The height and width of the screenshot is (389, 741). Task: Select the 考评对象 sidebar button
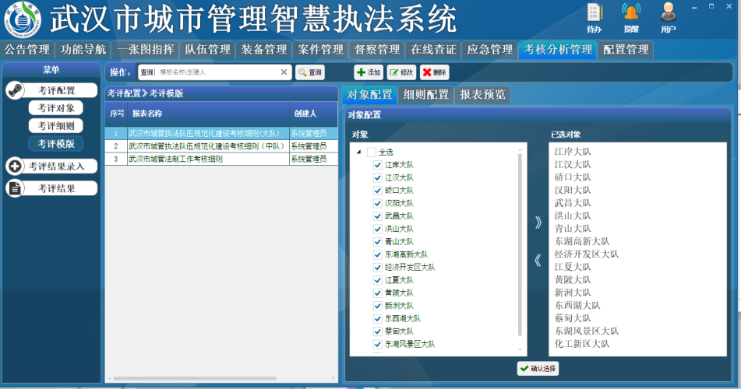[x=56, y=108]
